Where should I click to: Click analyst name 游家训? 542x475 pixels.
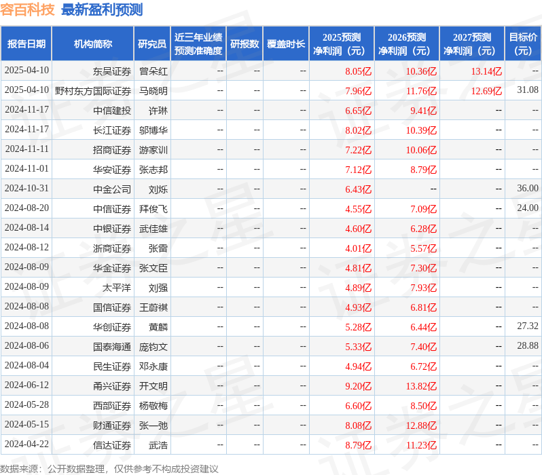153,150
